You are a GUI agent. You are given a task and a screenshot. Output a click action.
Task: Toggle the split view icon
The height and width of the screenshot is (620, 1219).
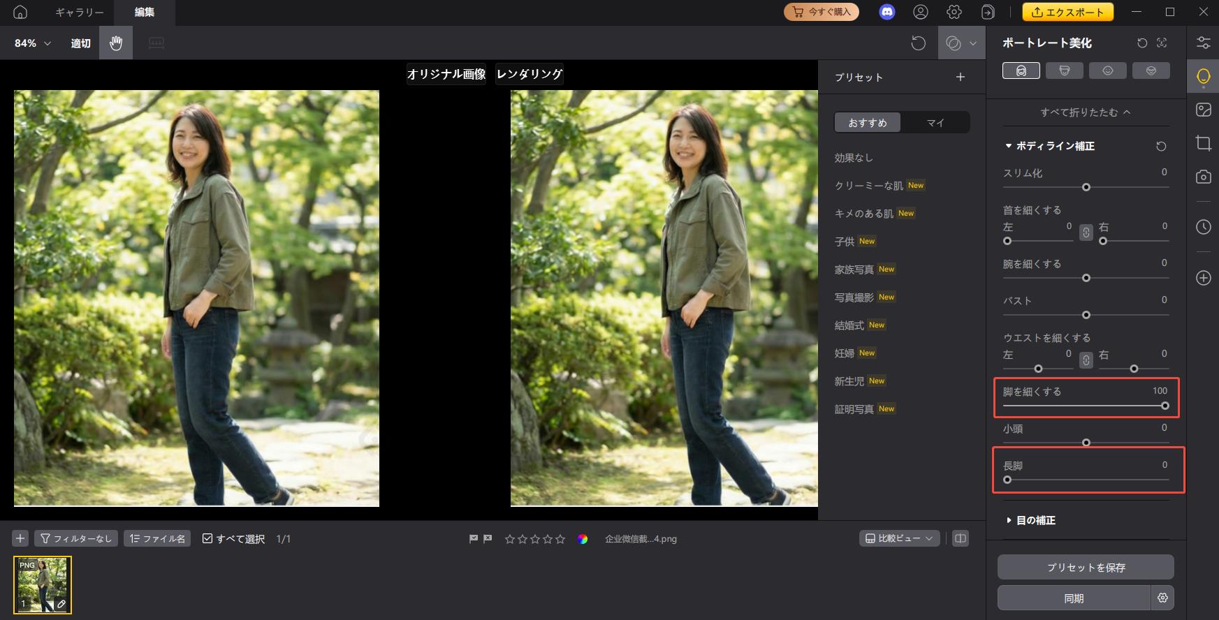[x=961, y=538]
